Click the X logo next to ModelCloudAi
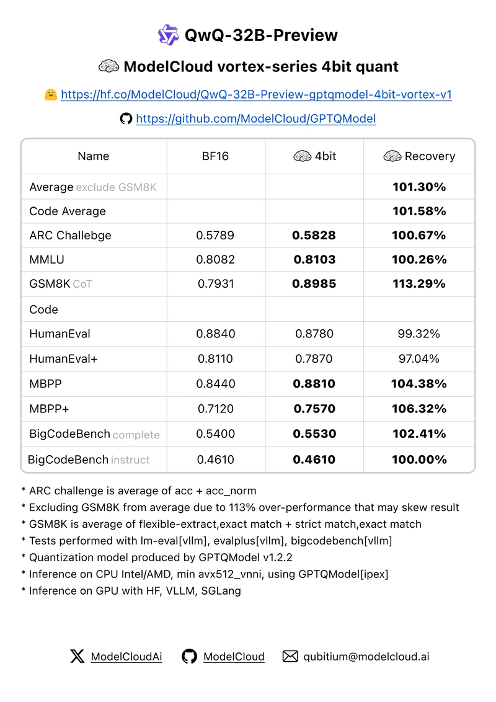Screen dimensions: 496x702 coord(77,656)
